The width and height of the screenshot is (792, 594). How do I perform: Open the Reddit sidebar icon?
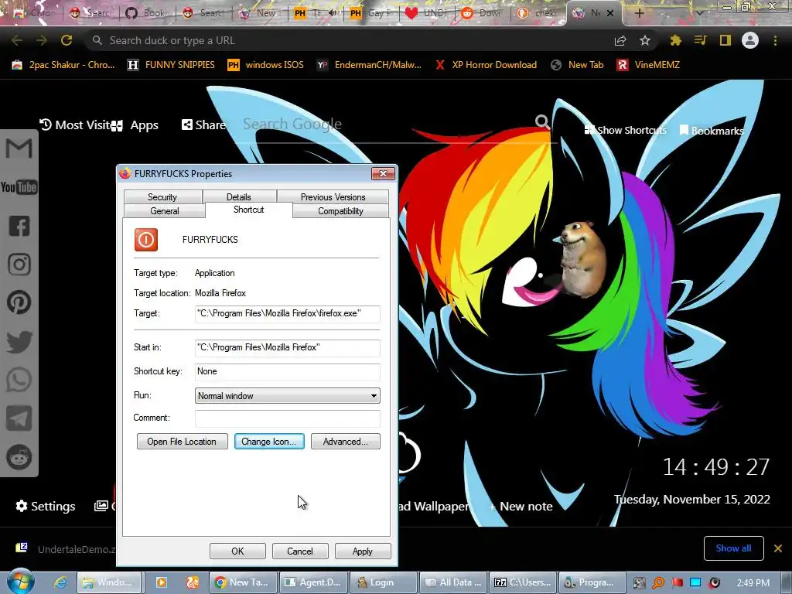(x=19, y=457)
